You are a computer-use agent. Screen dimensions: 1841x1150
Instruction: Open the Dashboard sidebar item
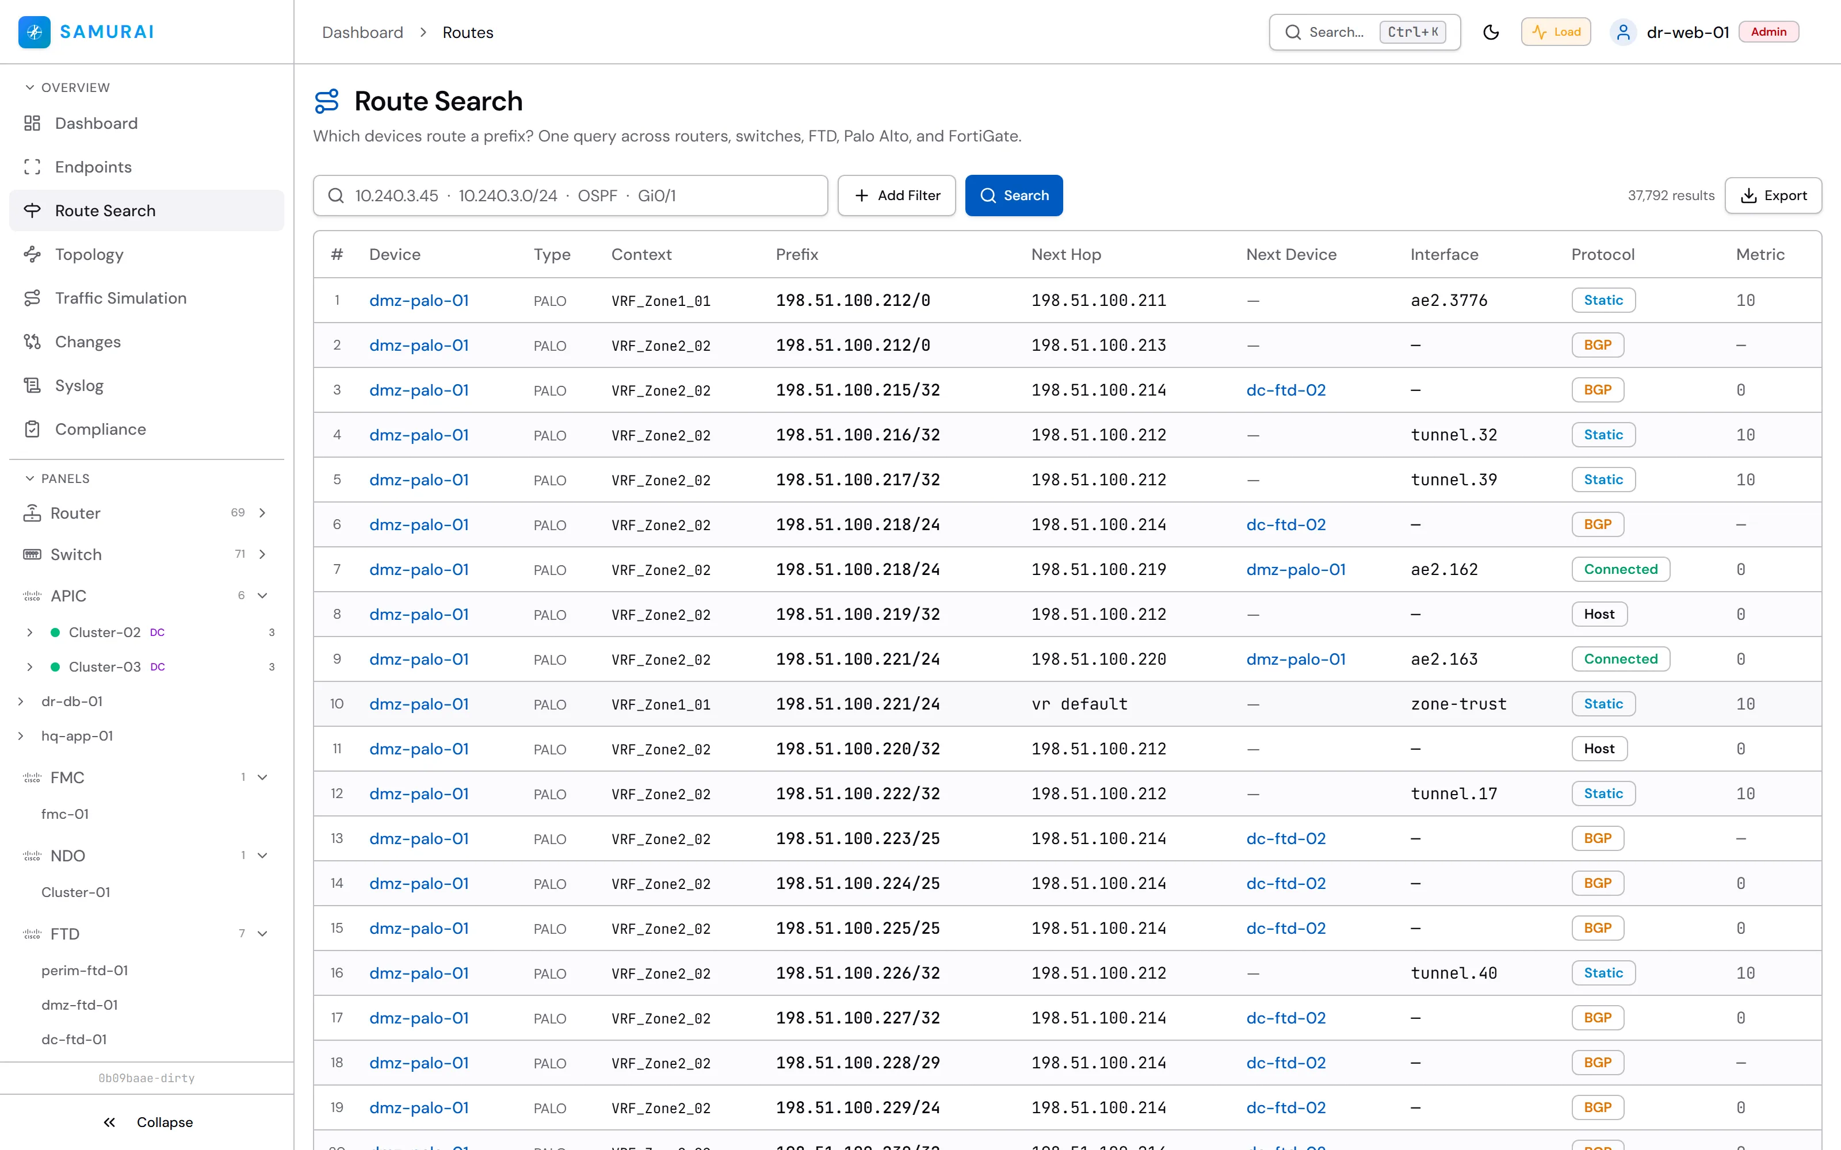(x=147, y=123)
